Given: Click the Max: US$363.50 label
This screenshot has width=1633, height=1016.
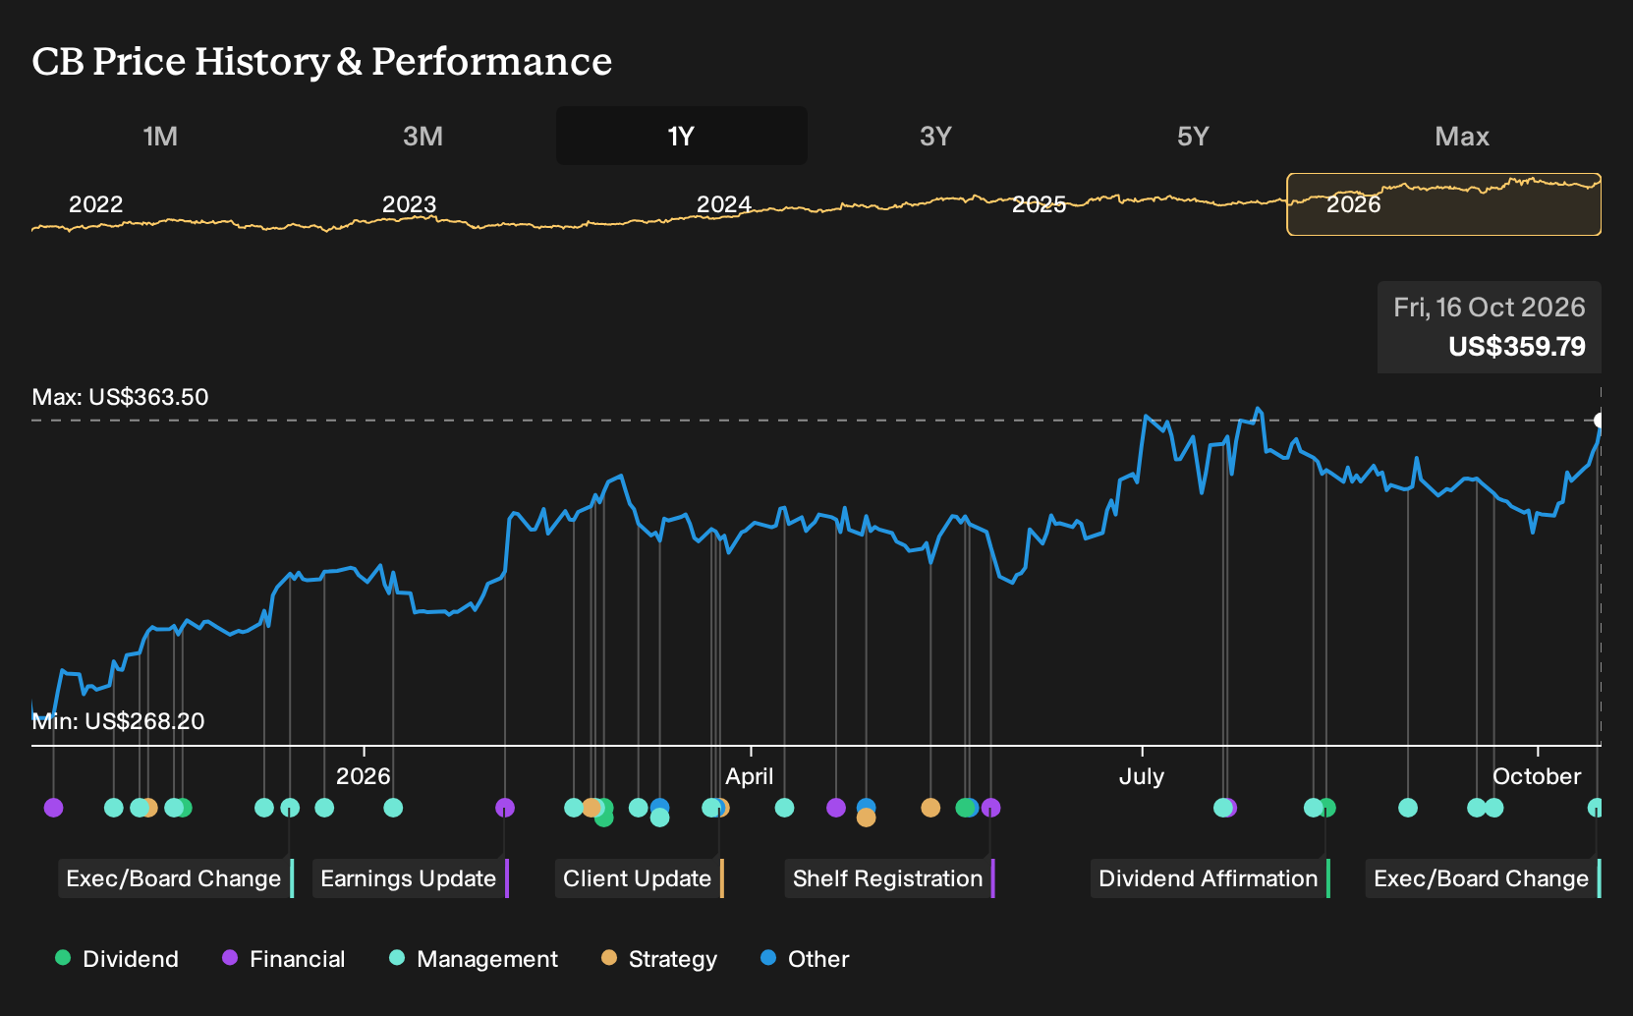Looking at the screenshot, I should coord(120,397).
